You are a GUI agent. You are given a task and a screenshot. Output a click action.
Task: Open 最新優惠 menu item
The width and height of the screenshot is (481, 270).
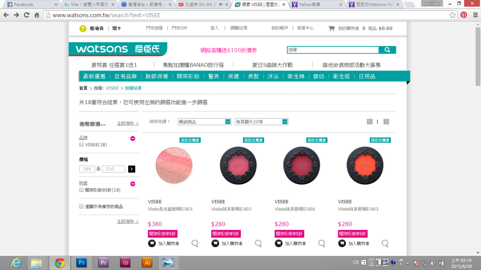tap(94, 76)
